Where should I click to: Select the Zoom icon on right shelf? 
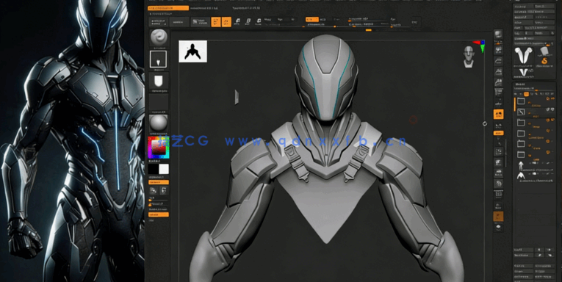point(498,61)
